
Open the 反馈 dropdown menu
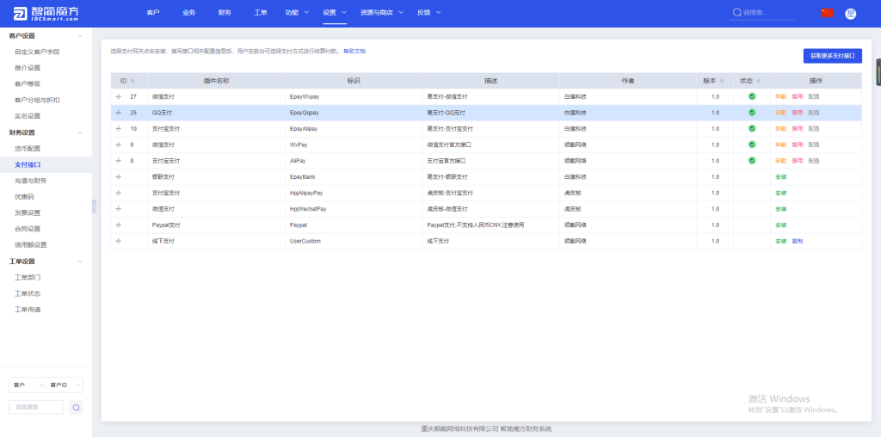(429, 12)
